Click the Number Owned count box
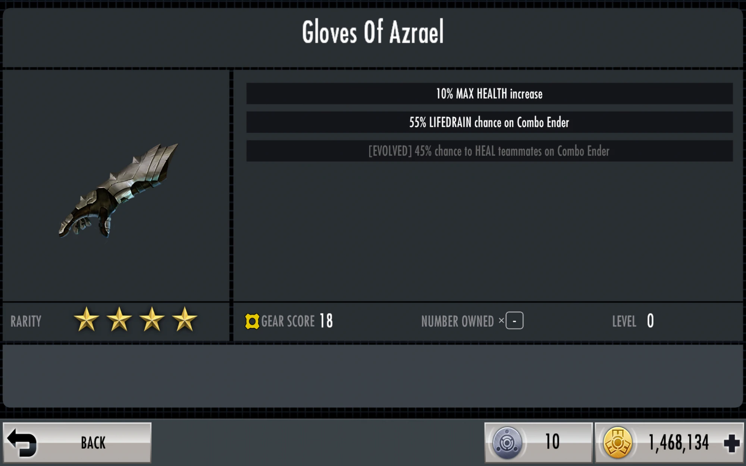 514,321
